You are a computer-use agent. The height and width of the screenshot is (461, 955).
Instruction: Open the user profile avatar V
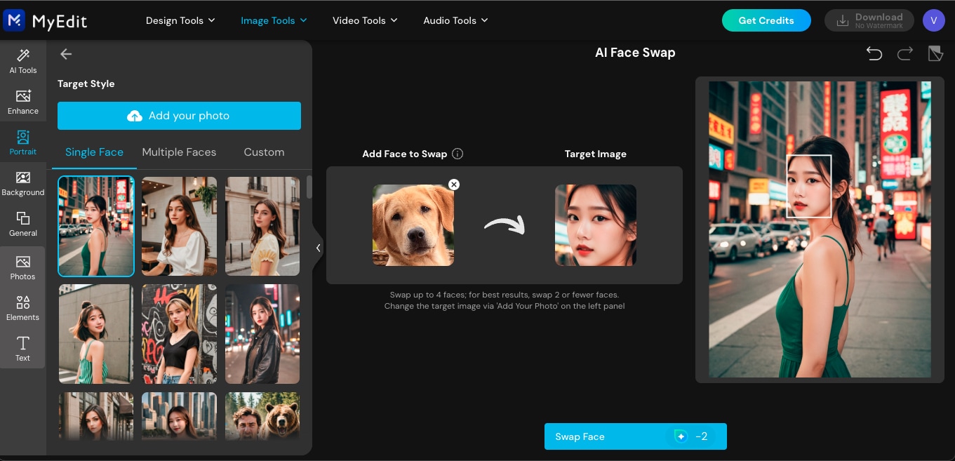(933, 20)
